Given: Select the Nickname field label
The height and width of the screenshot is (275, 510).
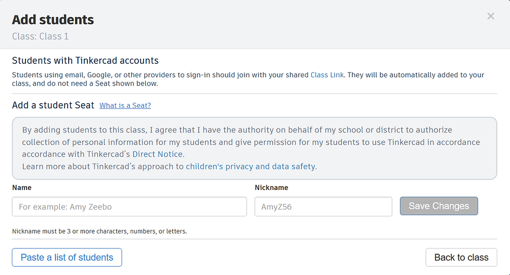Looking at the screenshot, I should pos(271,188).
